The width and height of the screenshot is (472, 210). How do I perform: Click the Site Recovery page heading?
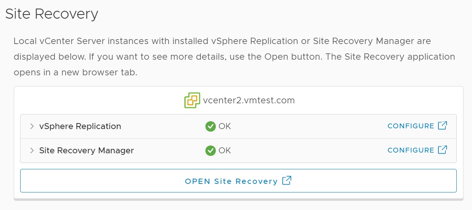point(52,14)
